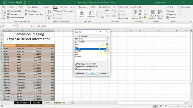
Task: Sort Z to A descending
Action: click(x=103, y=17)
